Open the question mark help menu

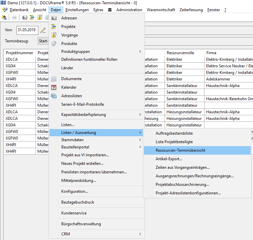pos(225,10)
